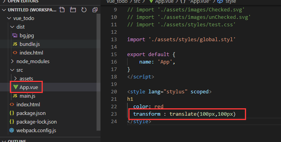
Task: Open bg.jpg in the dist folder
Action: pyautogui.click(x=27, y=35)
